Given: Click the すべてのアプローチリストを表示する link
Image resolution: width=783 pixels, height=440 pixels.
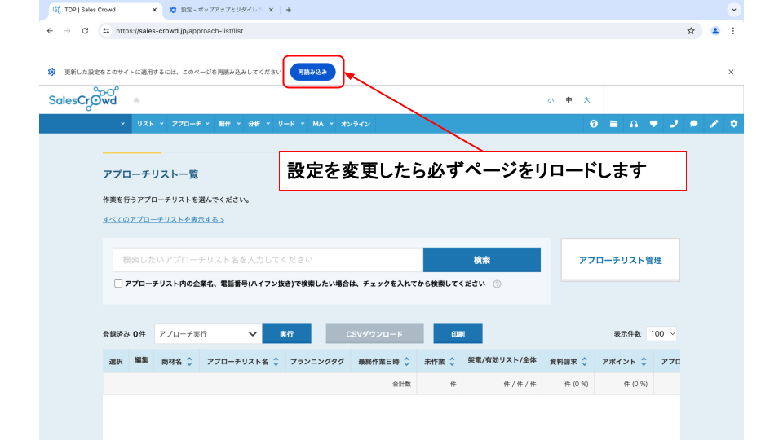Looking at the screenshot, I should 163,220.
